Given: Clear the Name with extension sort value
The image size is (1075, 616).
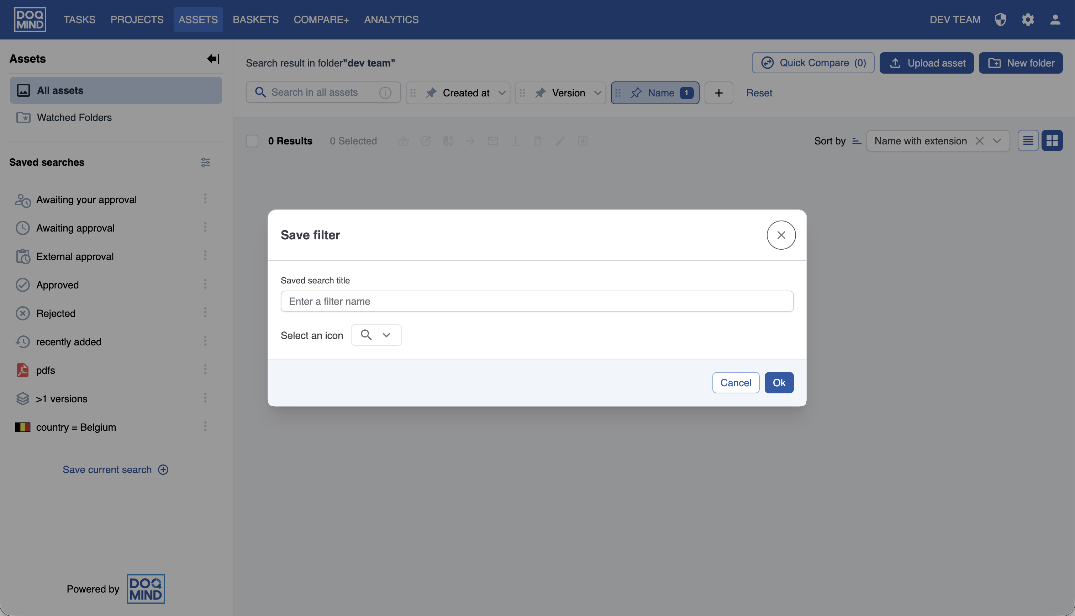Looking at the screenshot, I should [979, 141].
